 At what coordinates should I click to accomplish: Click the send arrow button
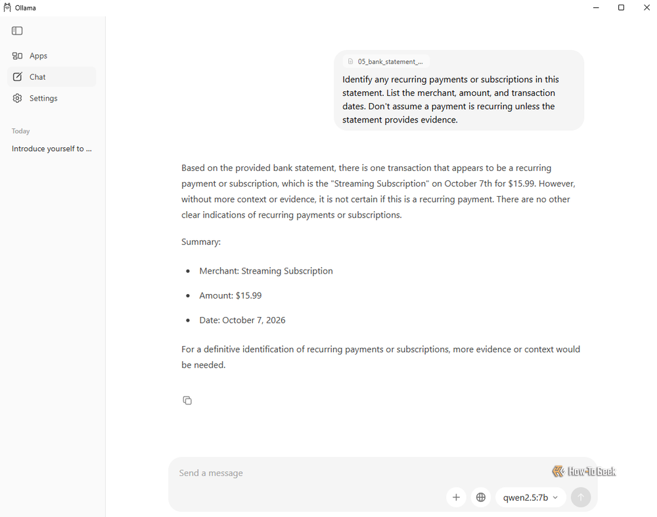[x=581, y=497]
